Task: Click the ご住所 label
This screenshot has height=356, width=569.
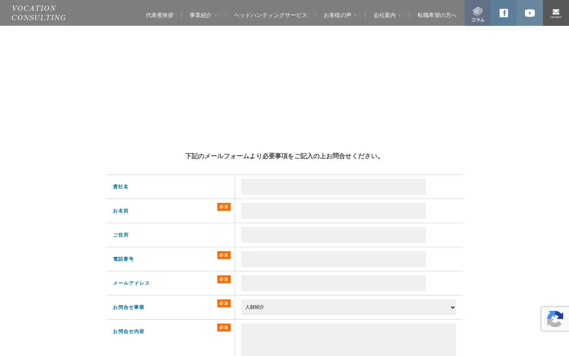Action: 121,235
